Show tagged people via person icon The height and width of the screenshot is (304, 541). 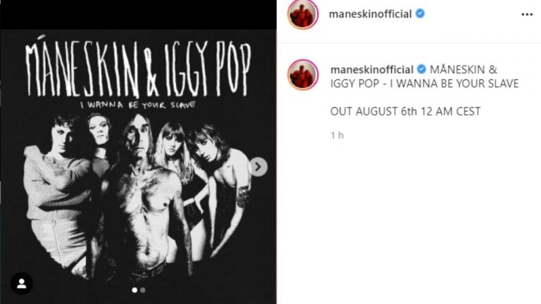click(21, 284)
